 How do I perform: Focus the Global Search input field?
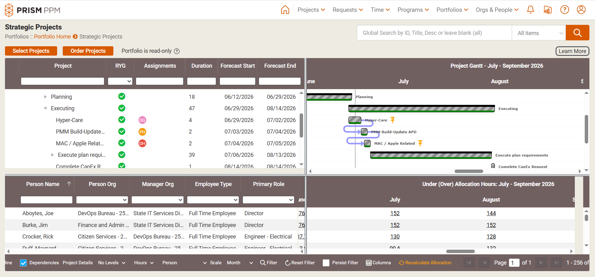(x=434, y=33)
